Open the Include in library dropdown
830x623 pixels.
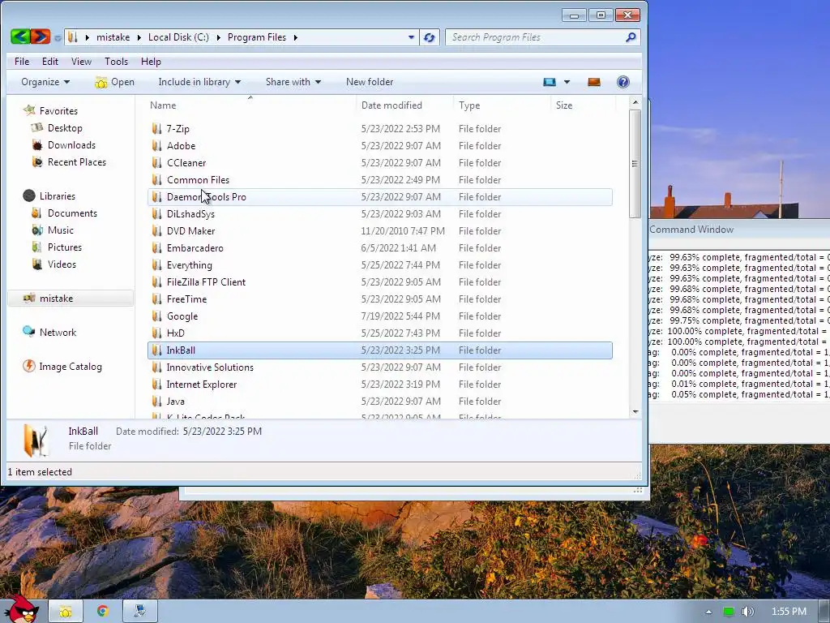(199, 82)
